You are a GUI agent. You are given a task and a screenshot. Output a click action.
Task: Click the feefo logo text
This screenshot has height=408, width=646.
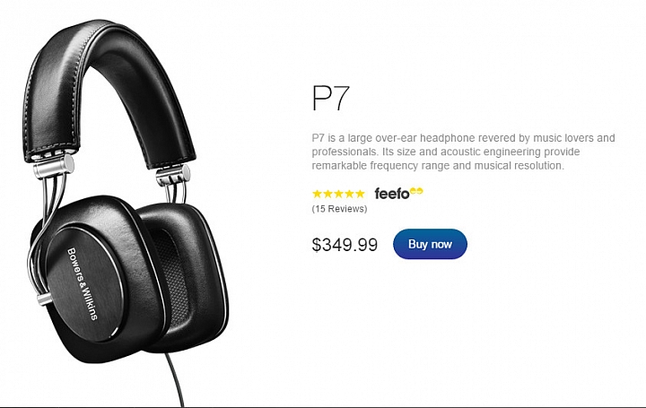tap(392, 194)
